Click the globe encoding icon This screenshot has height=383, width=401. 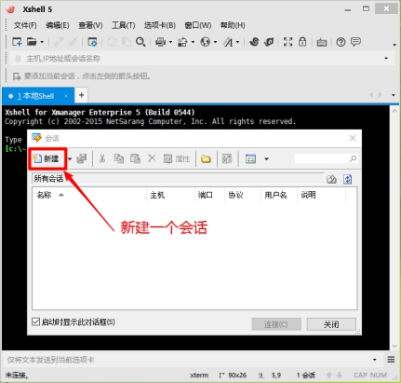click(x=205, y=42)
